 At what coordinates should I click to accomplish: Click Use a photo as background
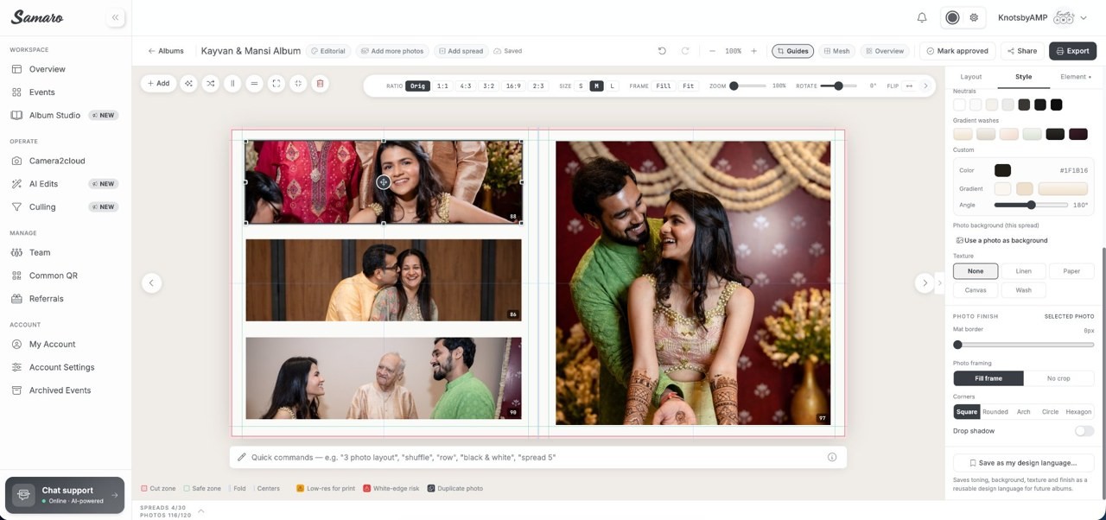pos(1001,240)
